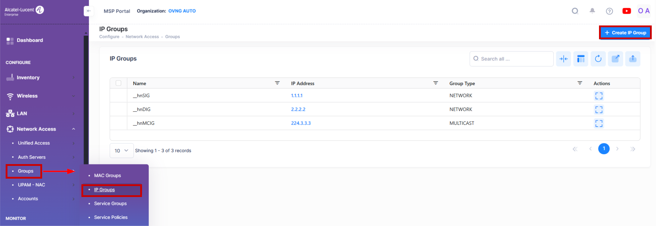Open the Name column filter
This screenshot has width=656, height=226.
[277, 83]
